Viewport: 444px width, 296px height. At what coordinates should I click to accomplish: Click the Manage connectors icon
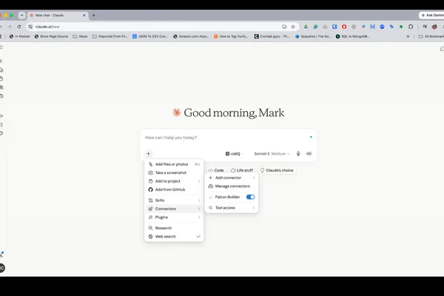pos(211,186)
